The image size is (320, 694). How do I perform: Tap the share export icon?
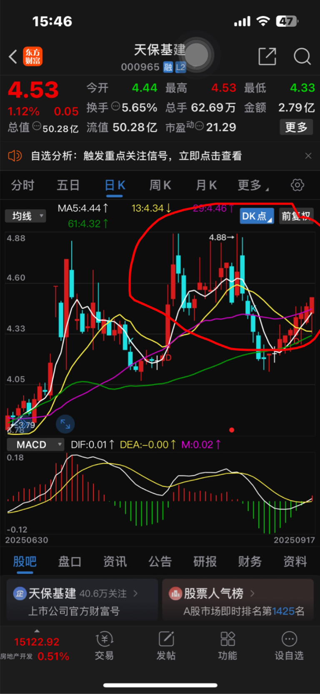click(x=267, y=56)
